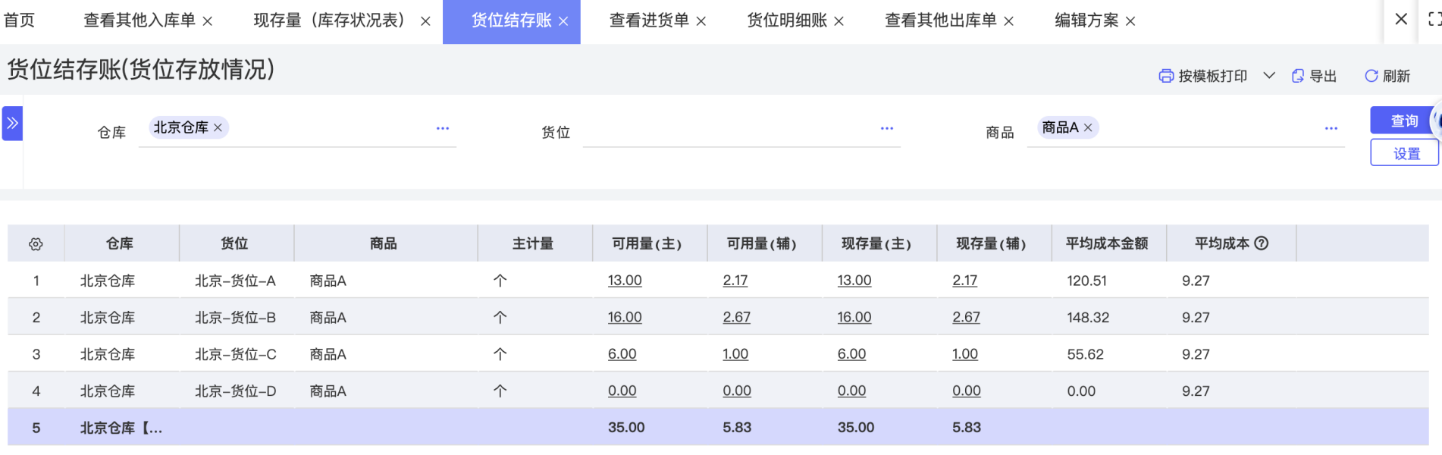Click the 货位 filter input field
The width and height of the screenshot is (1442, 455).
click(x=728, y=132)
